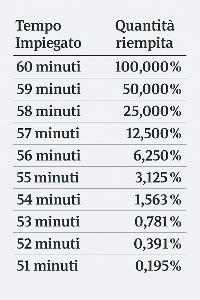Click the '56 minuti' row label
The height and width of the screenshot is (300, 200).
point(49,156)
